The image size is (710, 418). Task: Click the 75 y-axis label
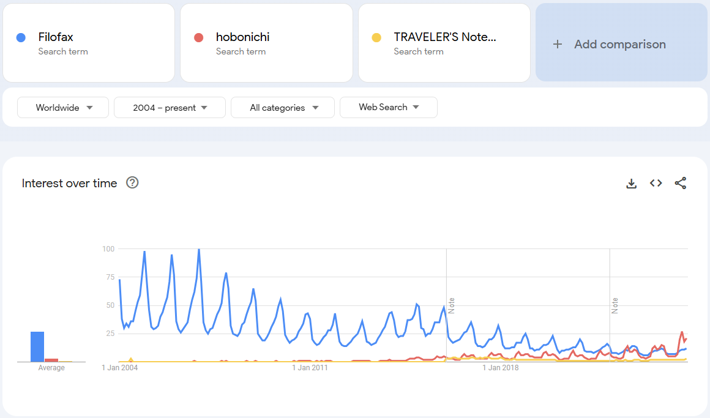click(110, 277)
